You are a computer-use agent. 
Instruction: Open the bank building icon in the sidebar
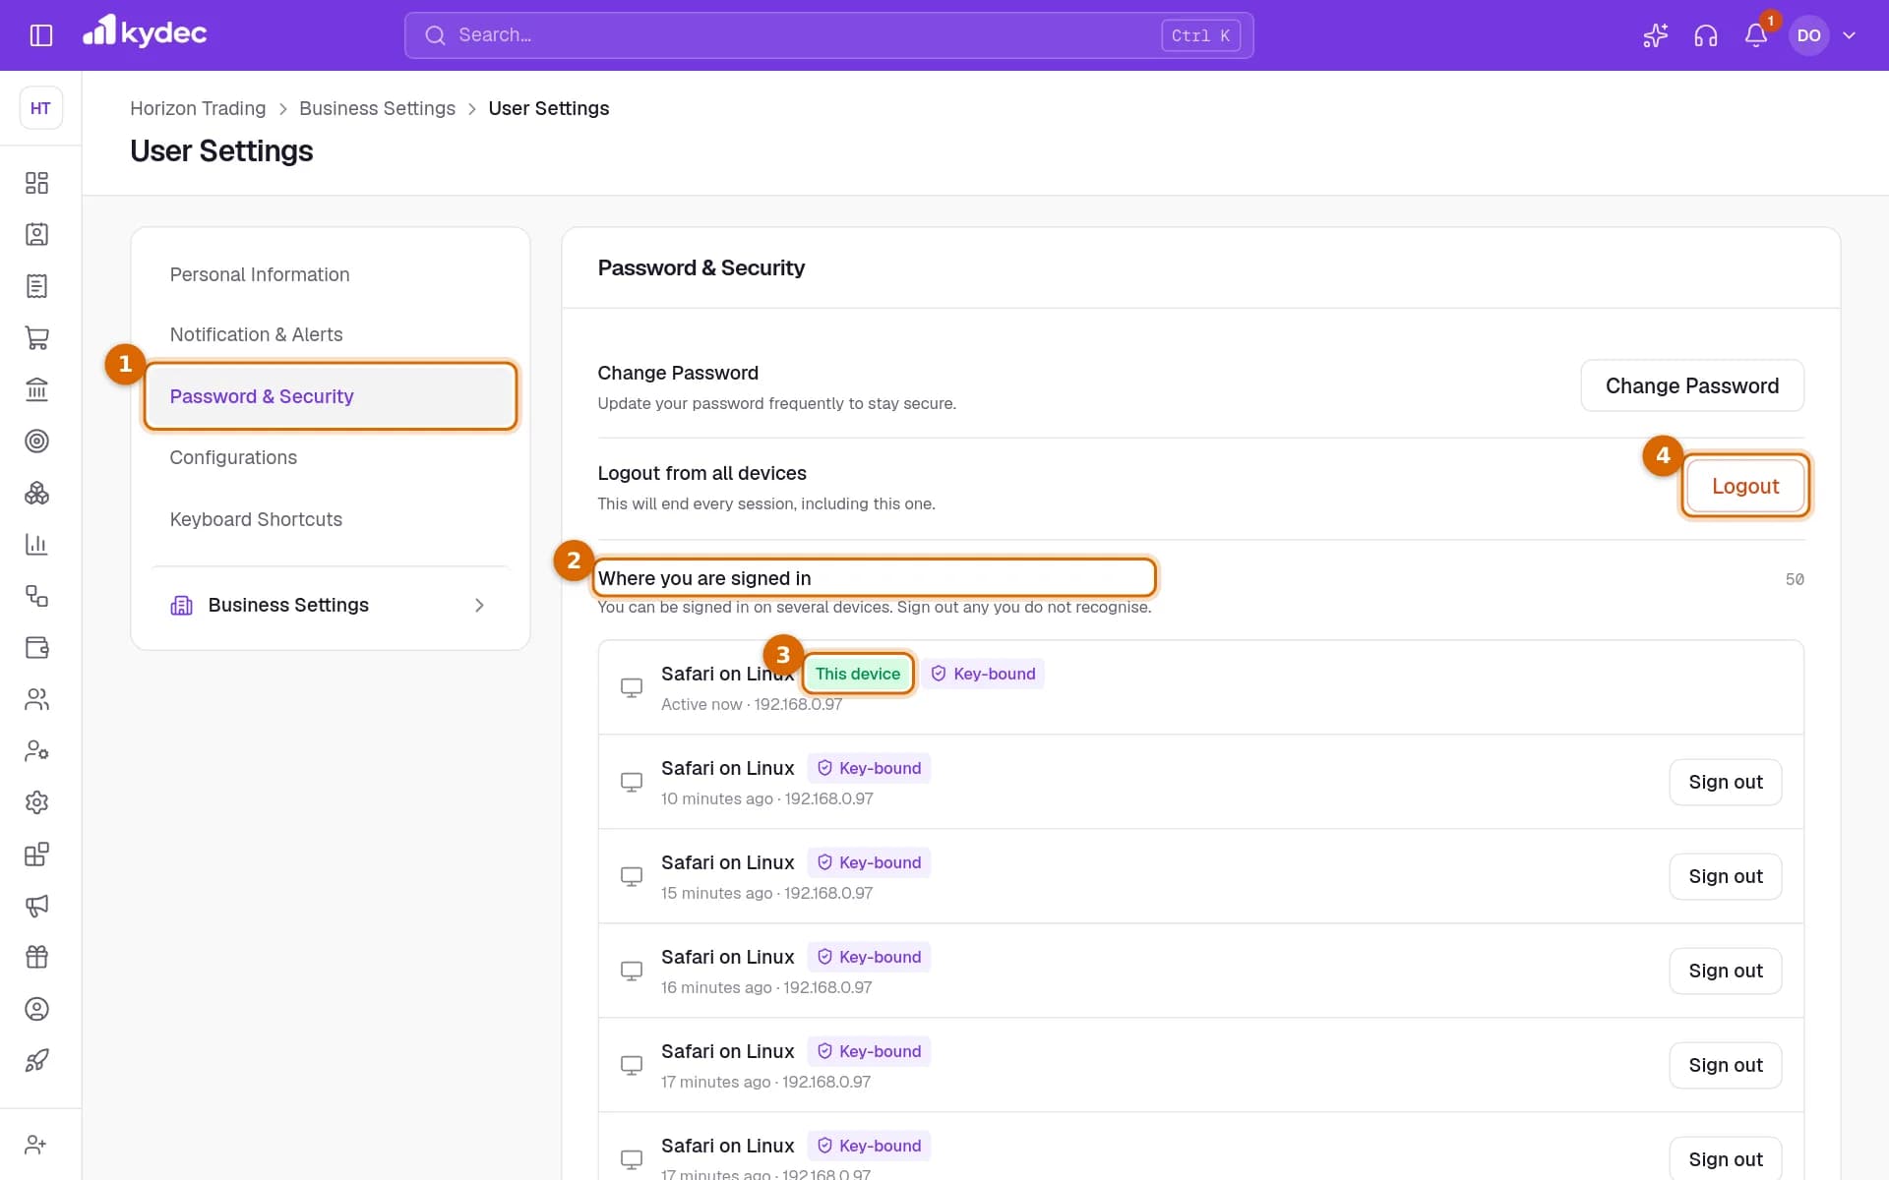(36, 389)
